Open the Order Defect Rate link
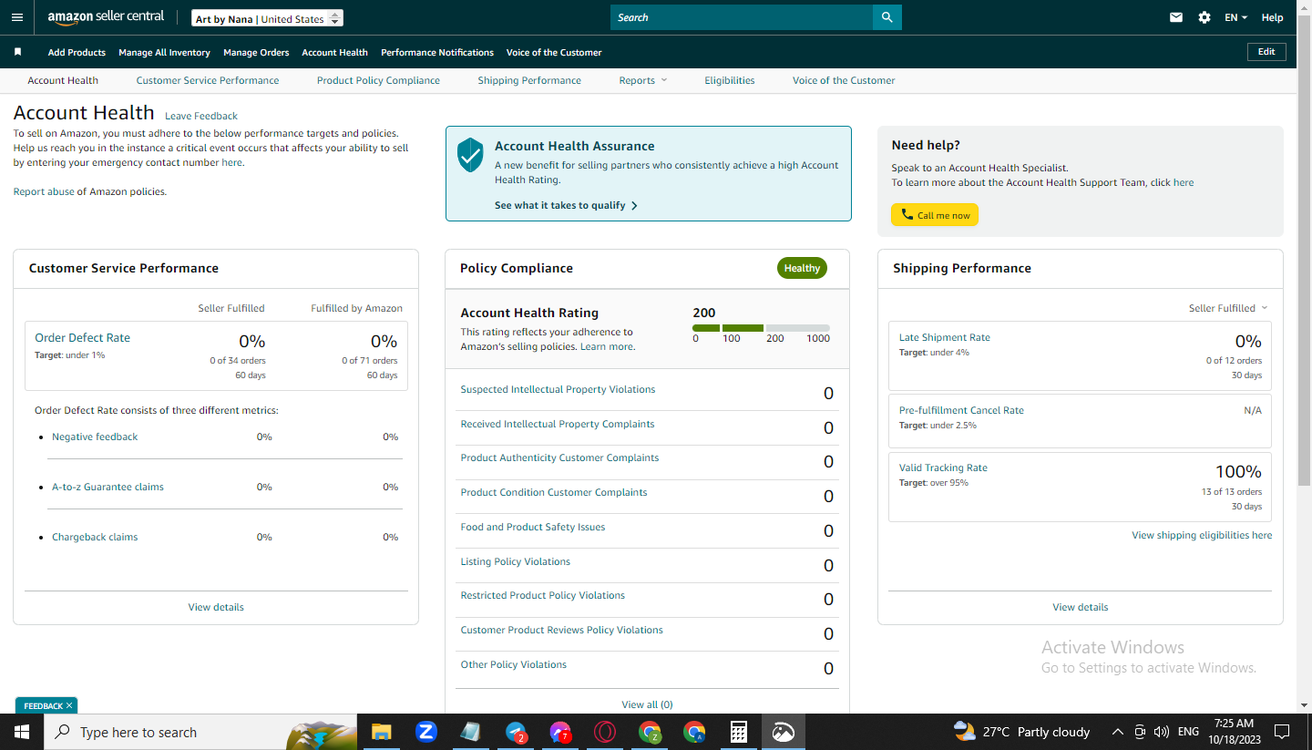 click(82, 337)
